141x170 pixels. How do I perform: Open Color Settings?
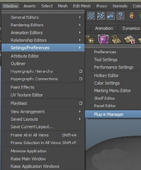pos(113,83)
